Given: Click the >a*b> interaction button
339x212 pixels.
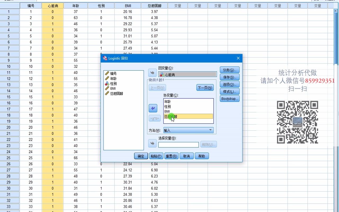Looking at the screenshot, I should tap(155, 118).
